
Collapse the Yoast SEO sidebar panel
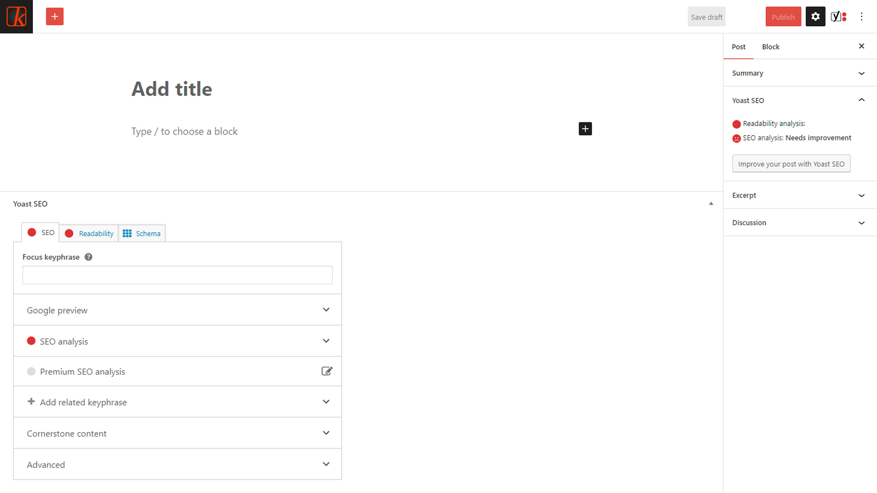tap(800, 100)
